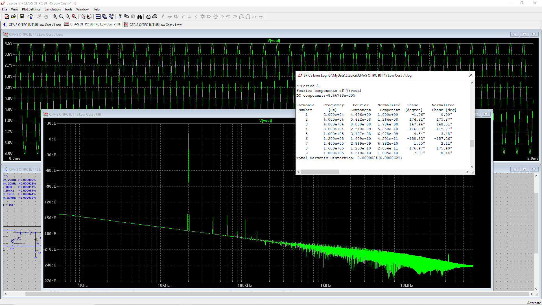The height and width of the screenshot is (306, 542).
Task: Click the Redo arrow icon
Action: pos(235,17)
